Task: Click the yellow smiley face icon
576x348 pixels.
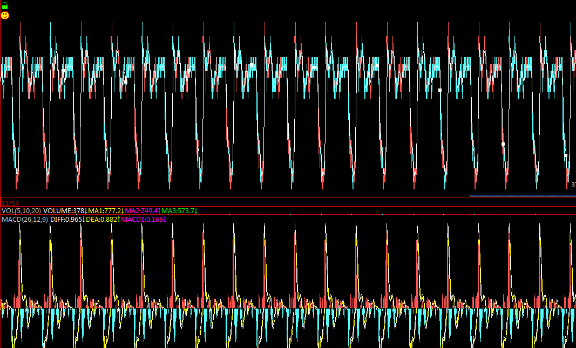Action: point(5,16)
